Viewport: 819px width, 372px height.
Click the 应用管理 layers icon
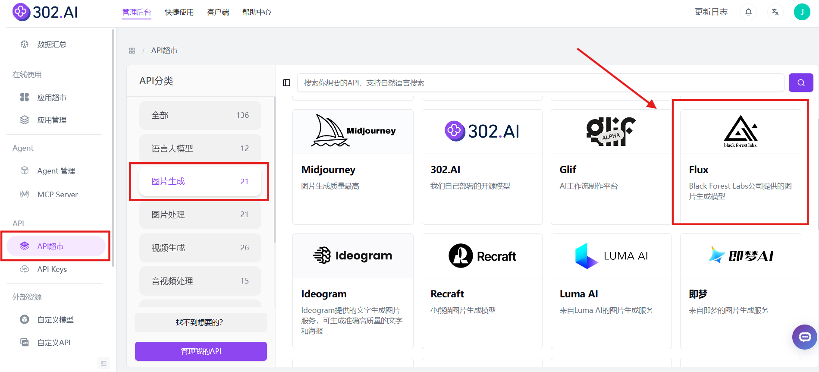(25, 120)
